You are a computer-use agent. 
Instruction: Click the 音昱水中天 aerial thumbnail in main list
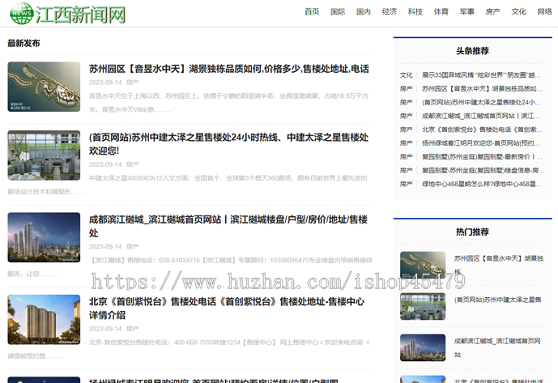click(x=44, y=87)
